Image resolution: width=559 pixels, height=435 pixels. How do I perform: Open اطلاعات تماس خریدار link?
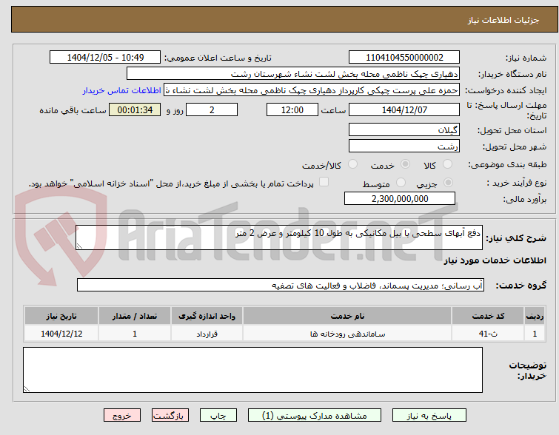pos(122,90)
